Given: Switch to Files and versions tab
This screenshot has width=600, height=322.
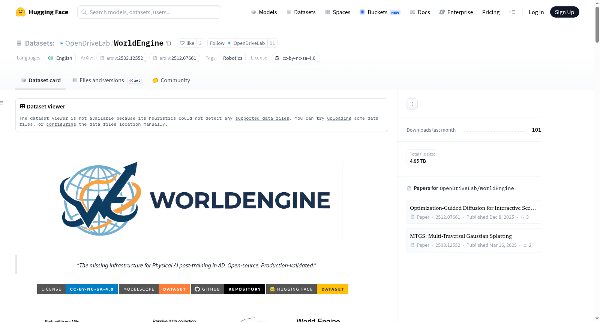Looking at the screenshot, I should coord(106,80).
